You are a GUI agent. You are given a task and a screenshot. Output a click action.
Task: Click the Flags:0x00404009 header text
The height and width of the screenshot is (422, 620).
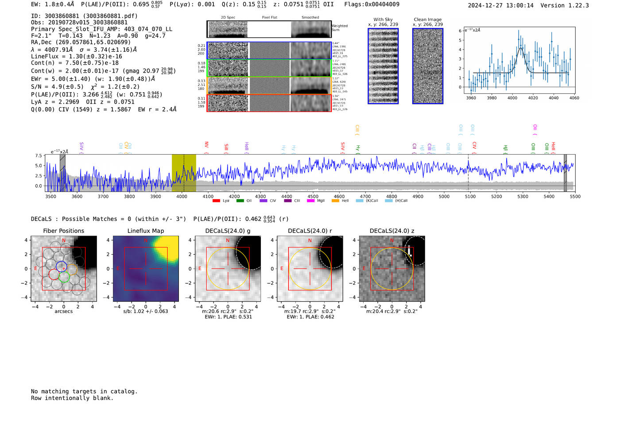click(372, 4)
